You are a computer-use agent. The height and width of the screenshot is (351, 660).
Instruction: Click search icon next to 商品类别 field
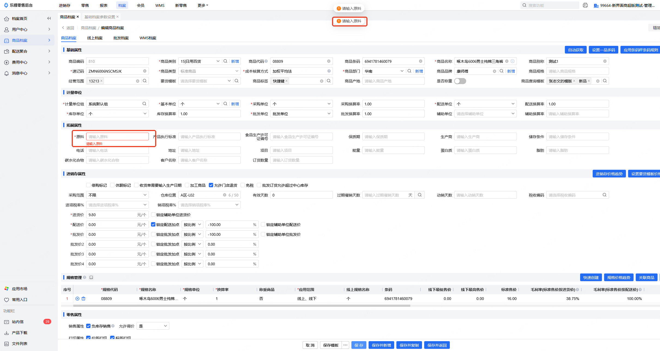click(225, 61)
